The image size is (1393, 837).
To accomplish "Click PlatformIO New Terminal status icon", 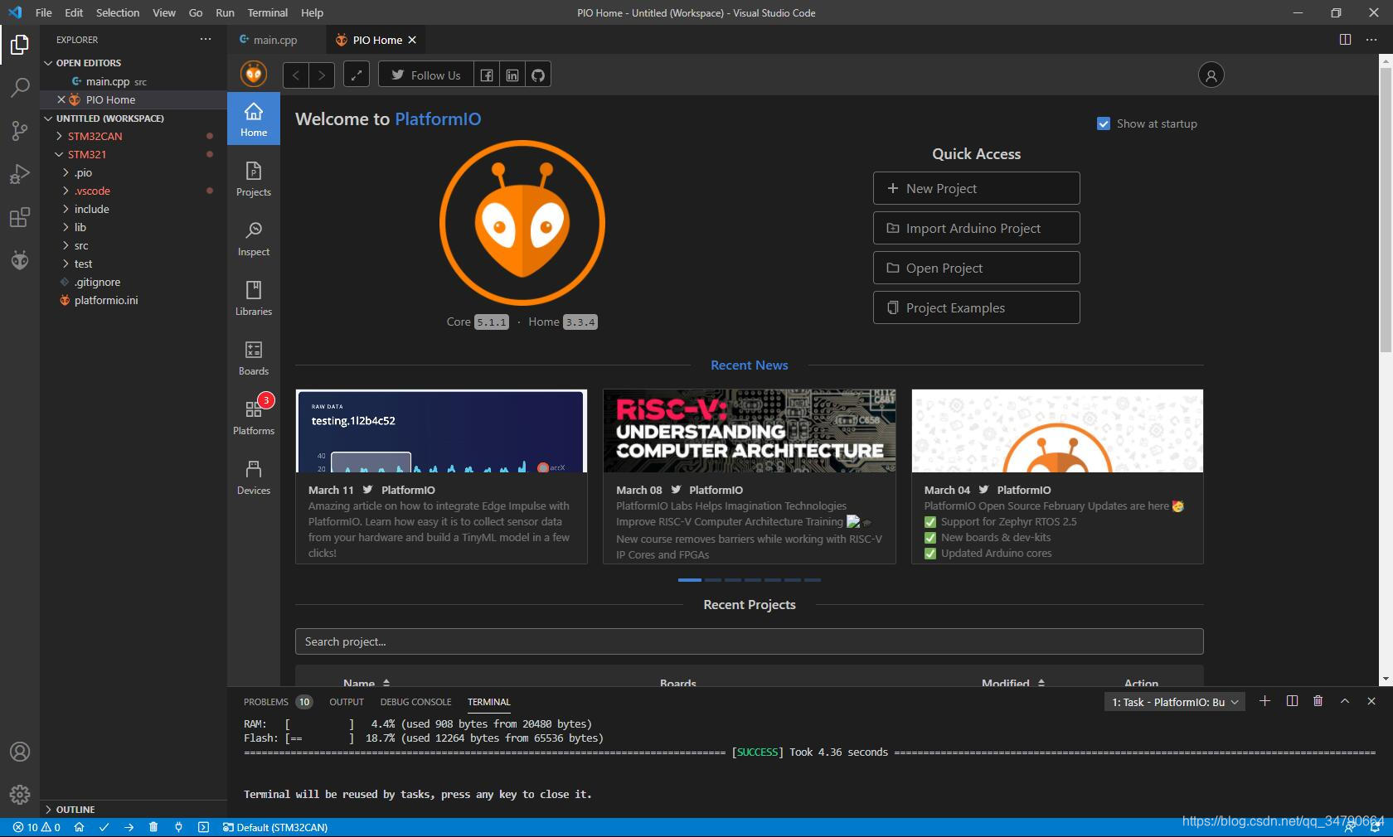I will click(203, 827).
